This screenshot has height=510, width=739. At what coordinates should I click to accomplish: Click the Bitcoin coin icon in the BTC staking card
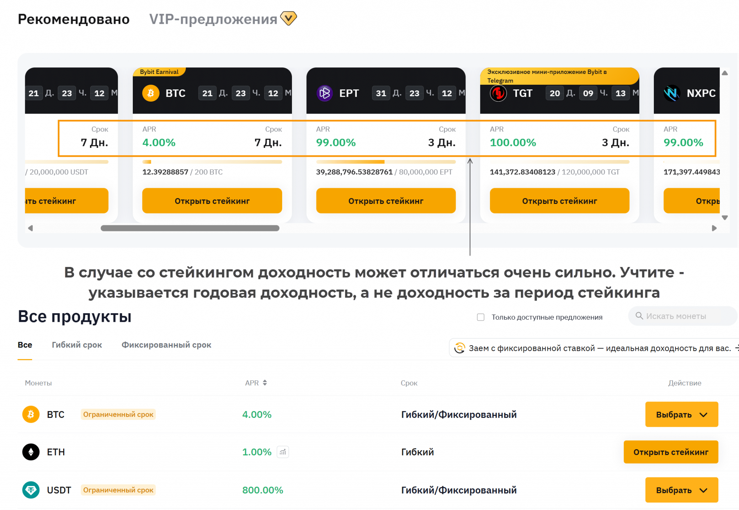[x=150, y=93]
